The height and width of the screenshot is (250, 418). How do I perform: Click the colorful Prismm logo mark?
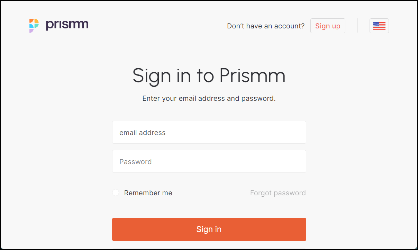click(34, 26)
